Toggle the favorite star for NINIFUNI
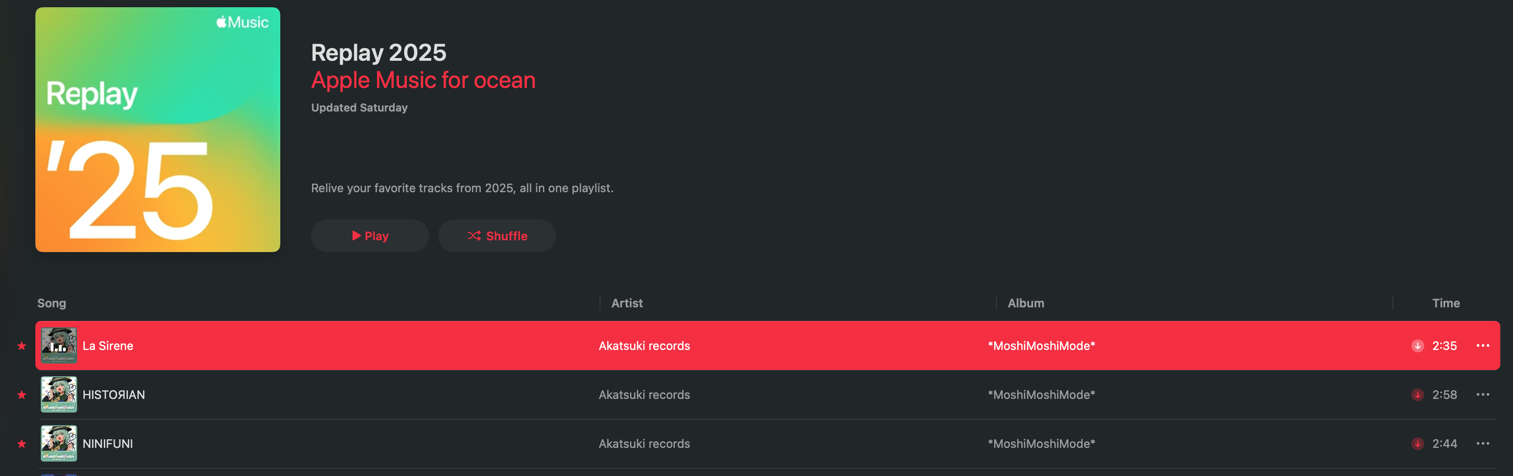 click(22, 444)
